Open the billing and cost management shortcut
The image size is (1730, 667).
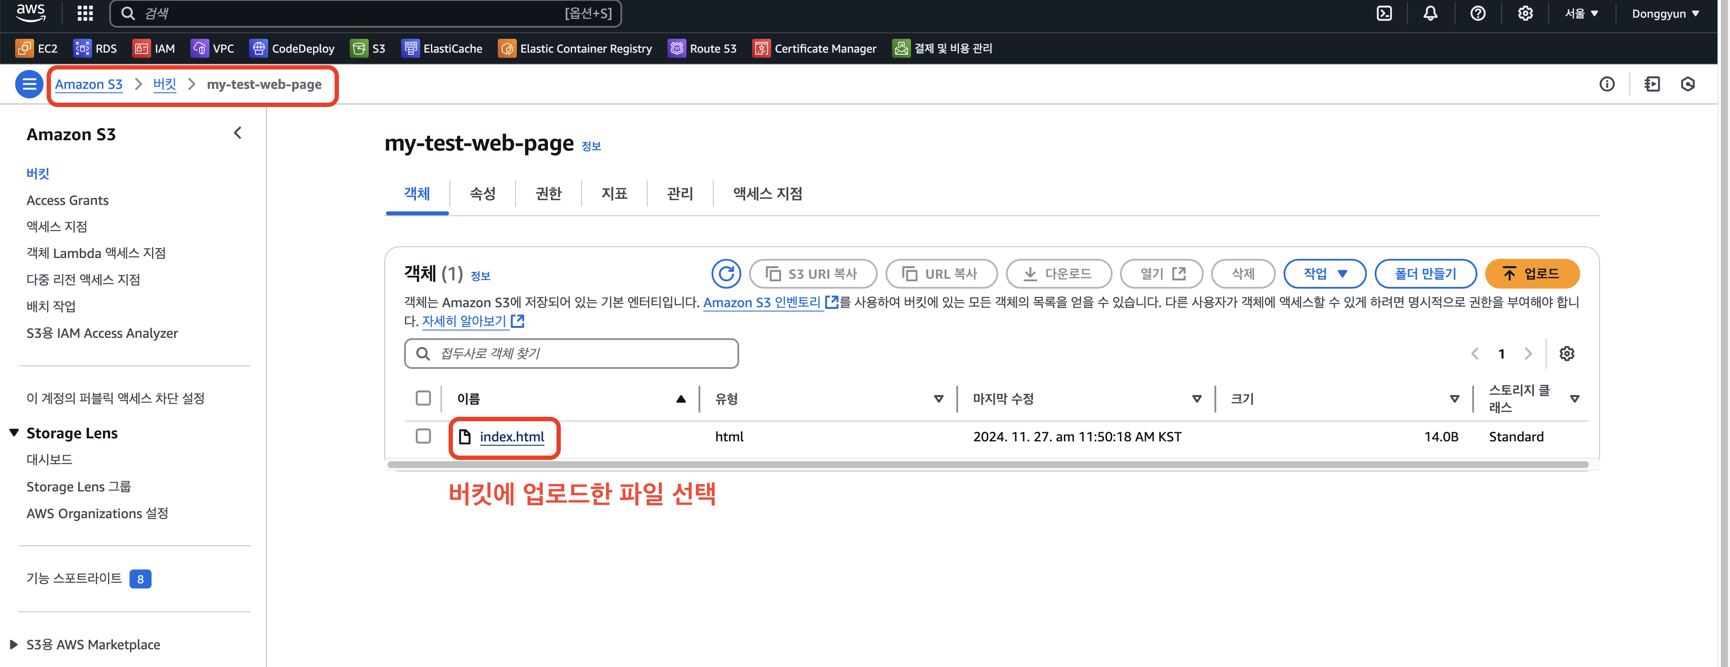click(x=942, y=48)
